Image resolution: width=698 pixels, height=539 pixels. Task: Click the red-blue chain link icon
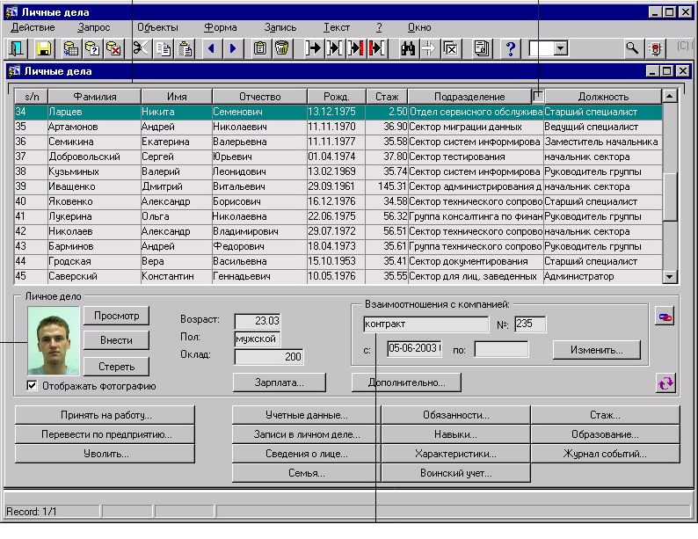pos(665,317)
